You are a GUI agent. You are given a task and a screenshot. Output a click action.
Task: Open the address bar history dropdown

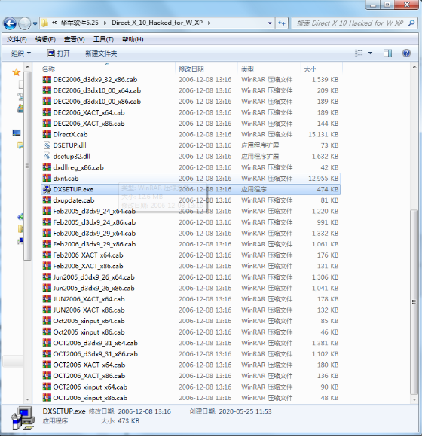tap(270, 23)
